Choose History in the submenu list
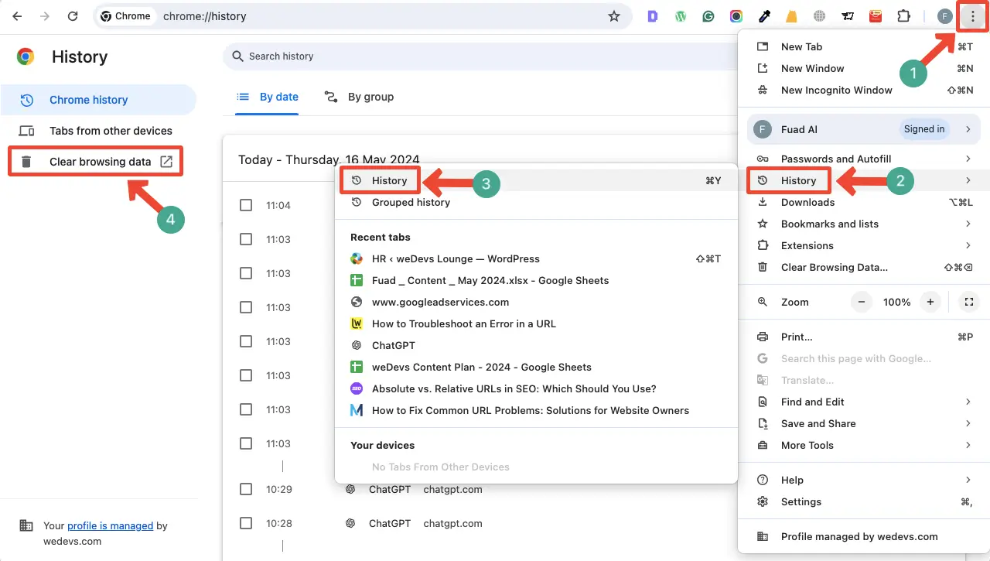 pos(535,180)
